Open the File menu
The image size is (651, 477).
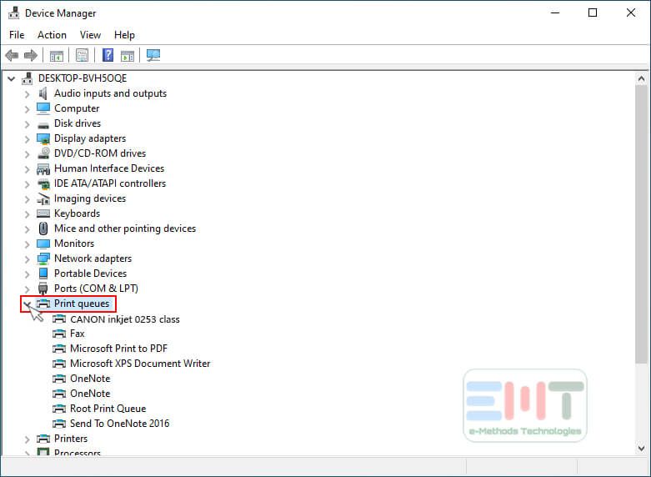pyautogui.click(x=17, y=35)
